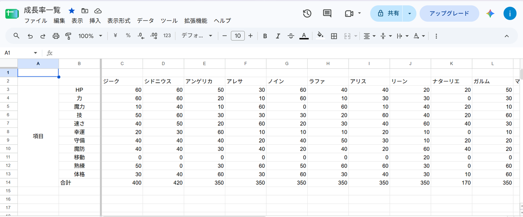Viewport: 523px width, 217px height.
Task: Collapse the toolbar with the chevron
Action: click(507, 36)
